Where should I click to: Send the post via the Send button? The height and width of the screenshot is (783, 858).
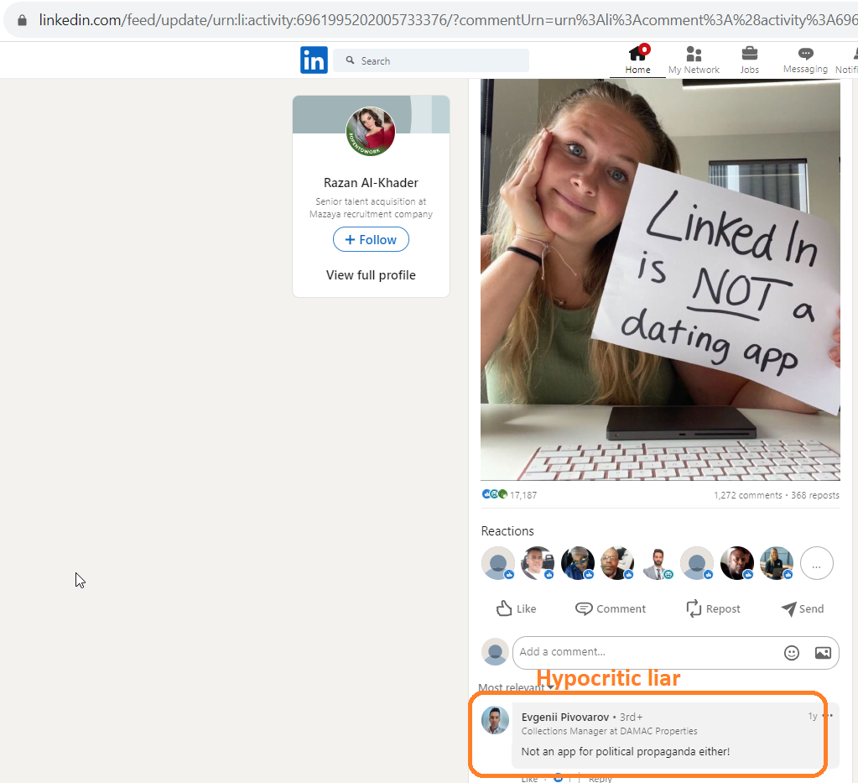coord(803,609)
